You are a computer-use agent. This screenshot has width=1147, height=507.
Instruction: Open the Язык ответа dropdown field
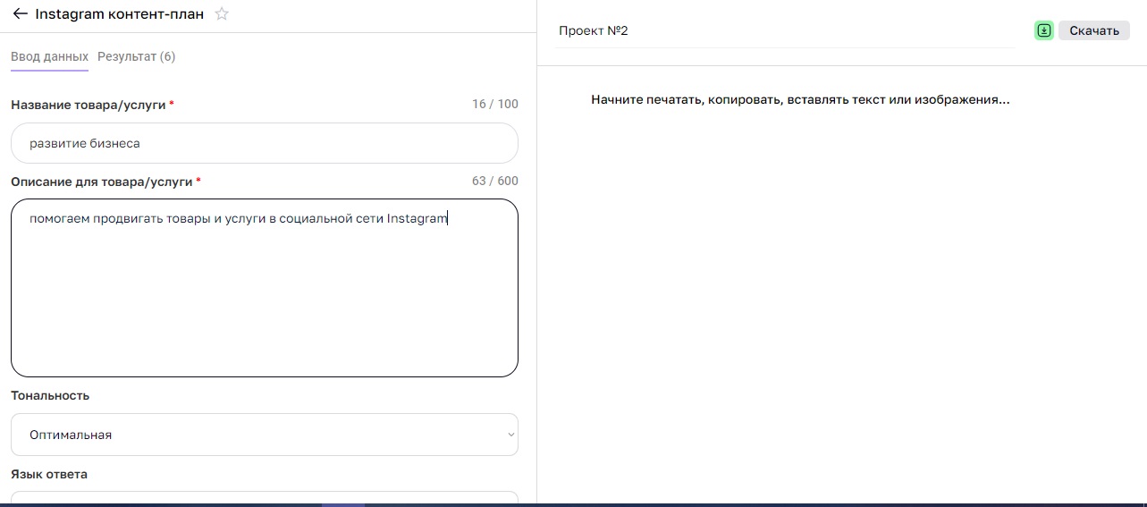point(265,498)
